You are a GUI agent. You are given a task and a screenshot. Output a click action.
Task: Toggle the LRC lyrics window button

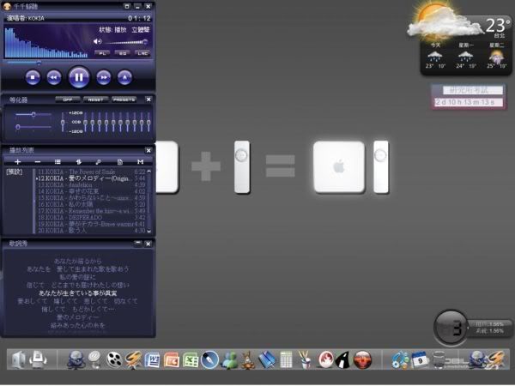coord(142,53)
